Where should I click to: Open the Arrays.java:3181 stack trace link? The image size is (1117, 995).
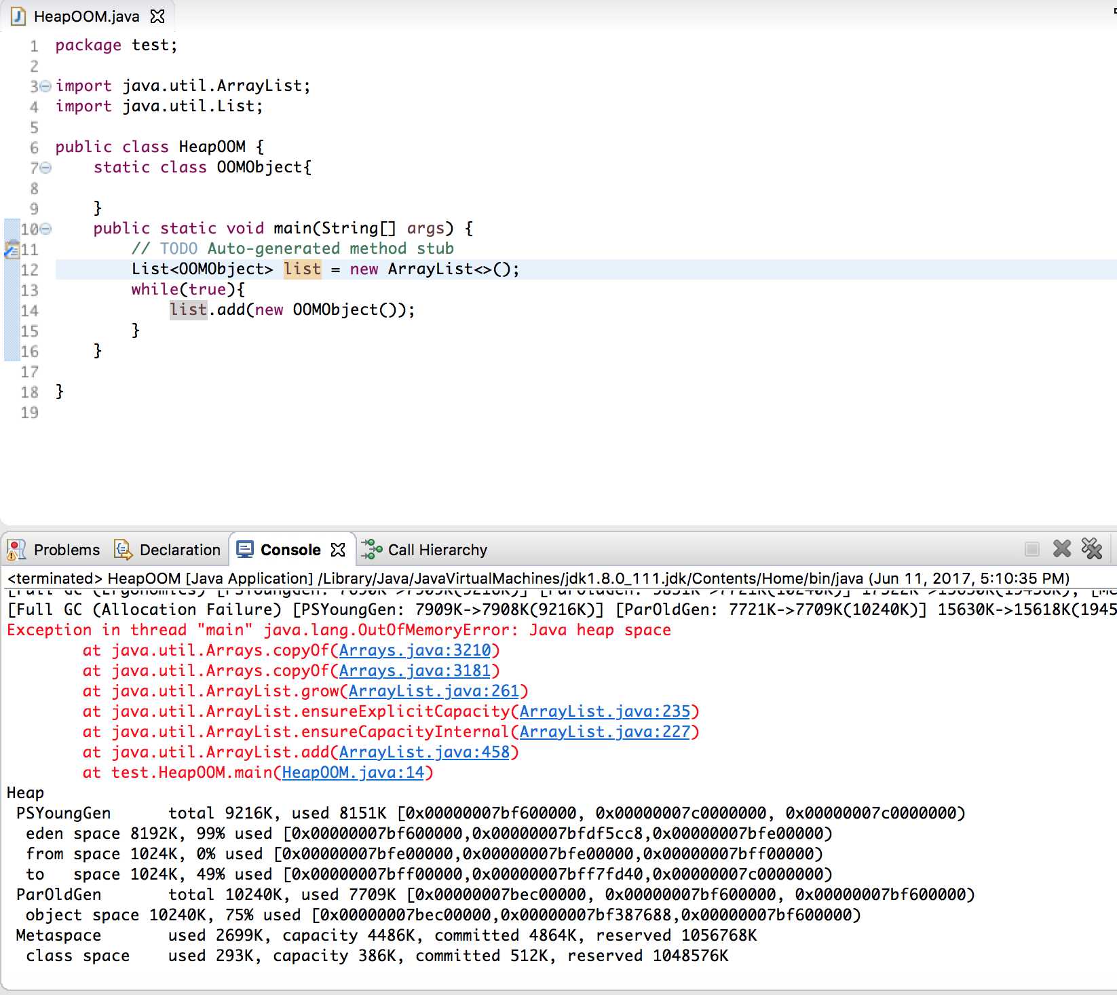coord(415,671)
